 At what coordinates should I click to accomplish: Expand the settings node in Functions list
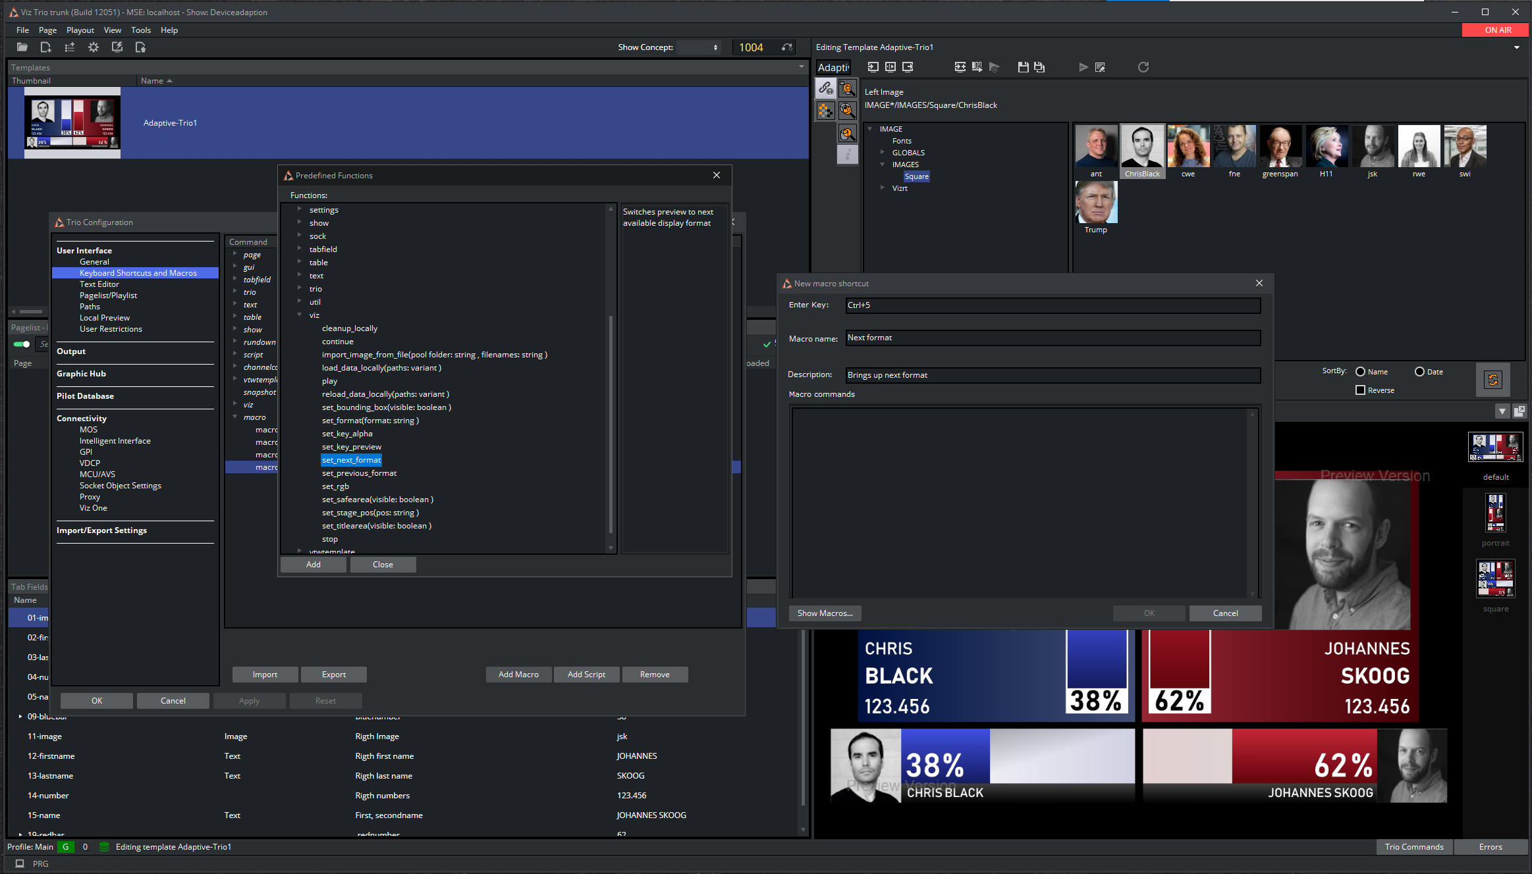300,209
